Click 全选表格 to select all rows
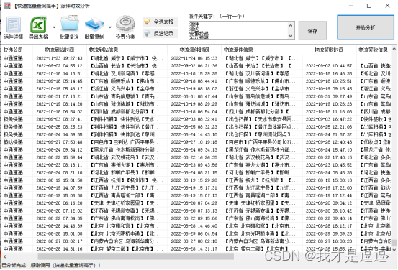The image size is (398, 270). point(160,22)
